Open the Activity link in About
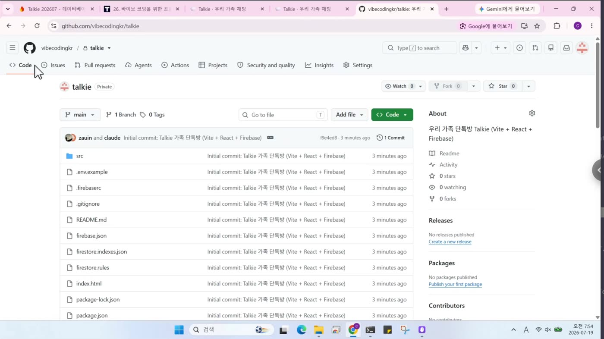Image resolution: width=604 pixels, height=339 pixels. click(x=448, y=165)
